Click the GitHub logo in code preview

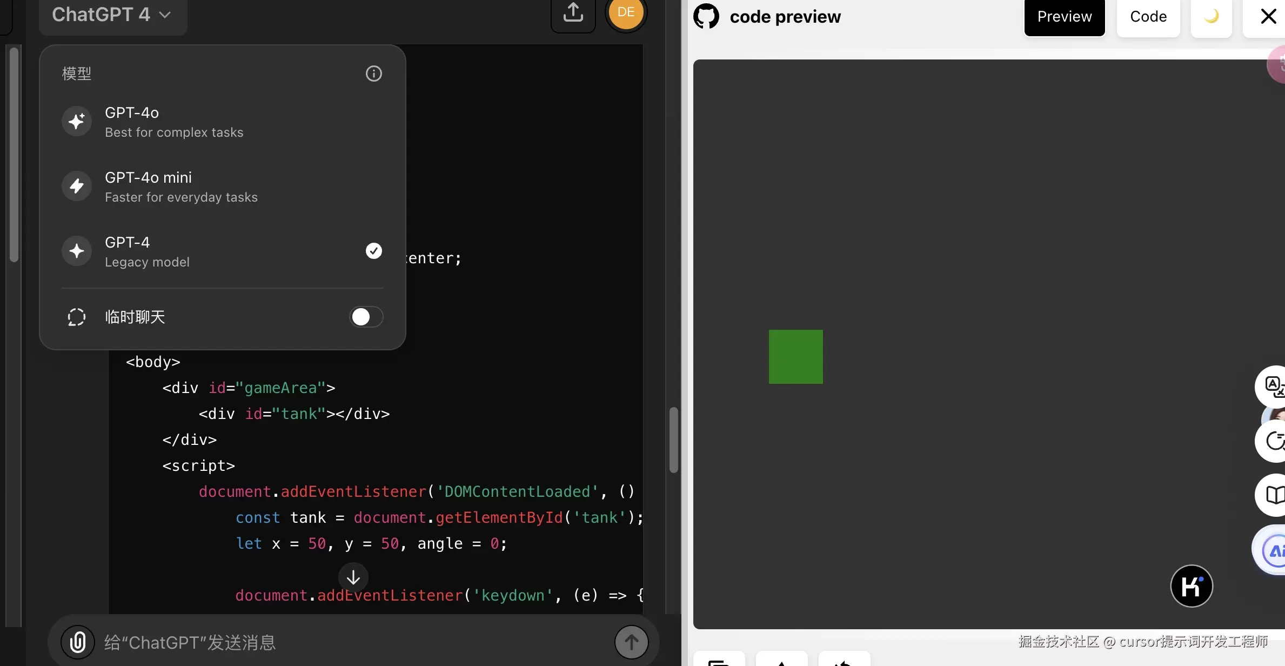[706, 17]
